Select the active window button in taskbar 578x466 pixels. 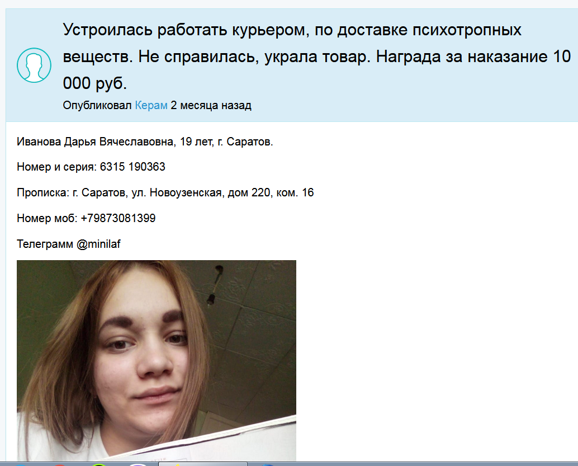pyautogui.click(x=203, y=464)
